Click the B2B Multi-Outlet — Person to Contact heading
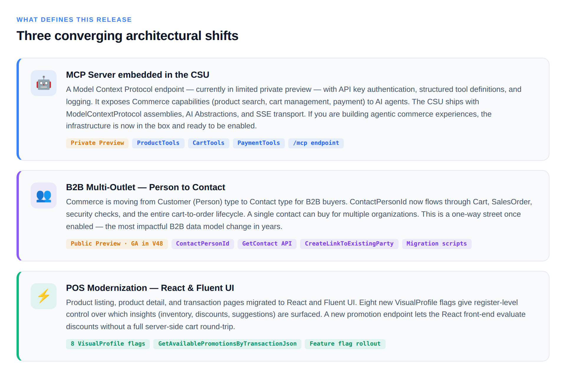The height and width of the screenshot is (378, 566). click(x=146, y=187)
